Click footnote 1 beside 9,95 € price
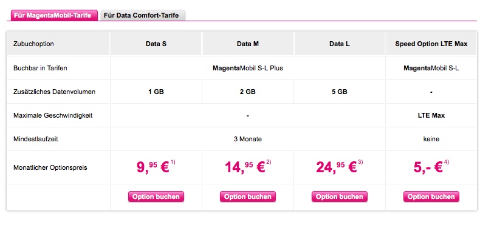480x225 pixels. click(173, 163)
